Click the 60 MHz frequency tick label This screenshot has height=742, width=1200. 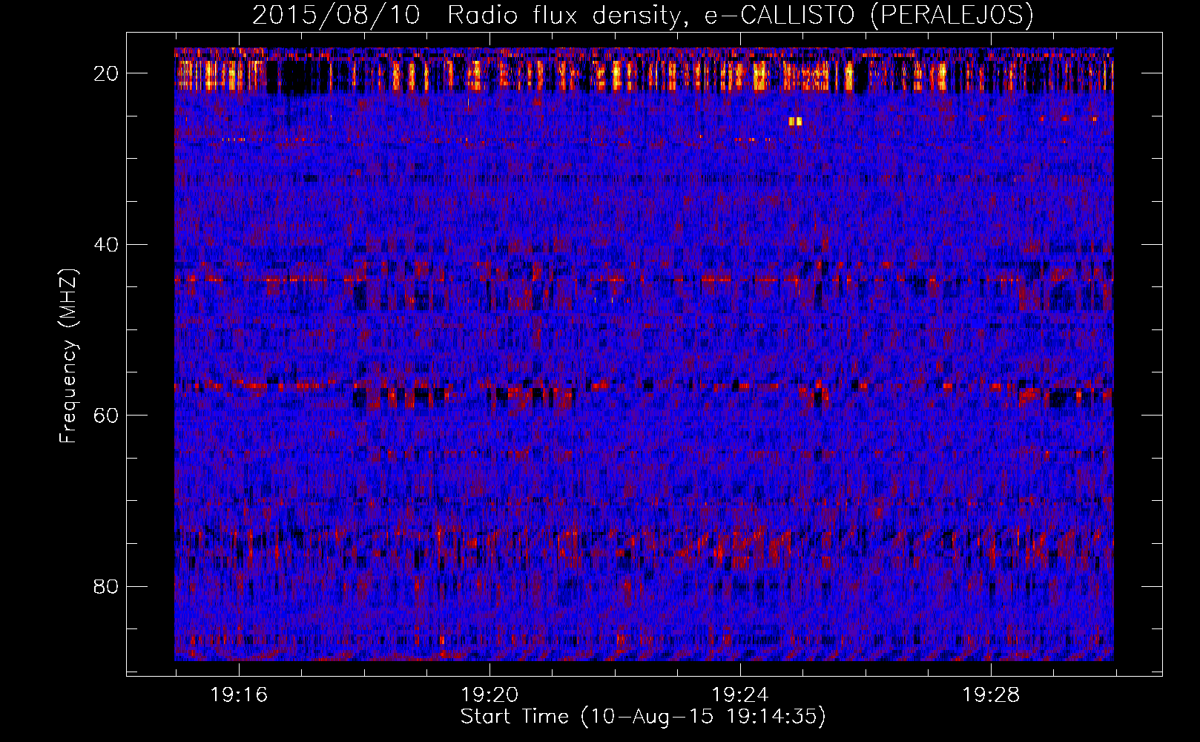107,416
